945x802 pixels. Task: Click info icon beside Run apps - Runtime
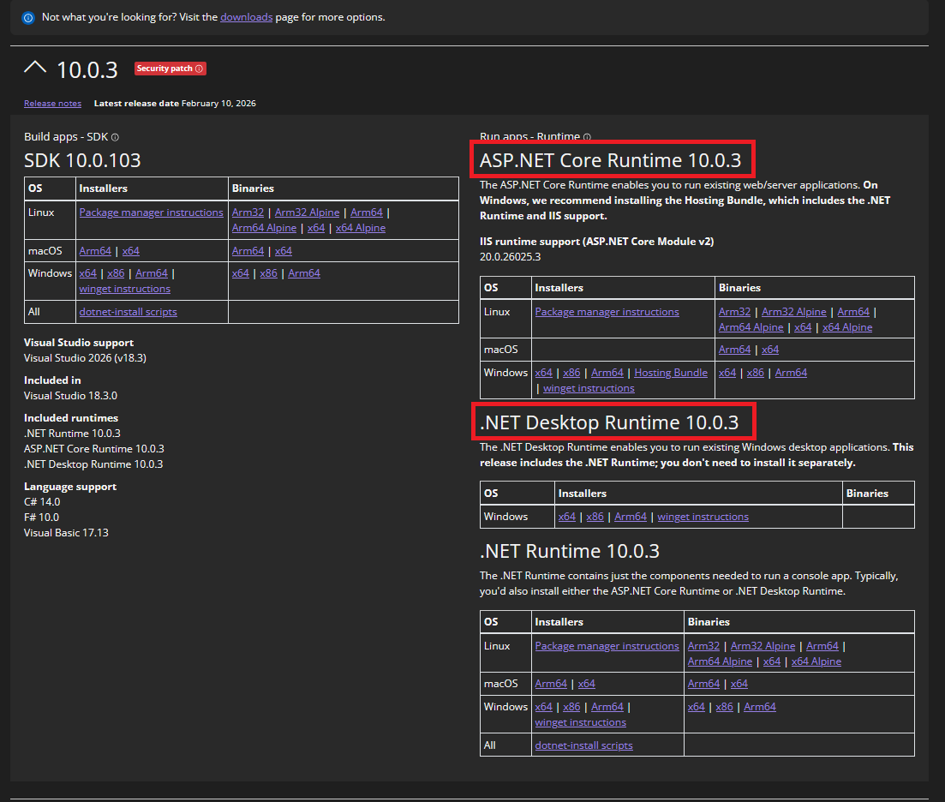[587, 137]
